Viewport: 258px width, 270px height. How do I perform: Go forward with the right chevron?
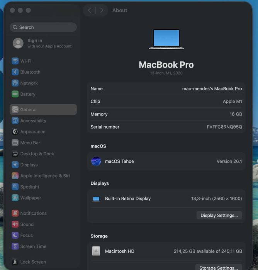(102, 10)
